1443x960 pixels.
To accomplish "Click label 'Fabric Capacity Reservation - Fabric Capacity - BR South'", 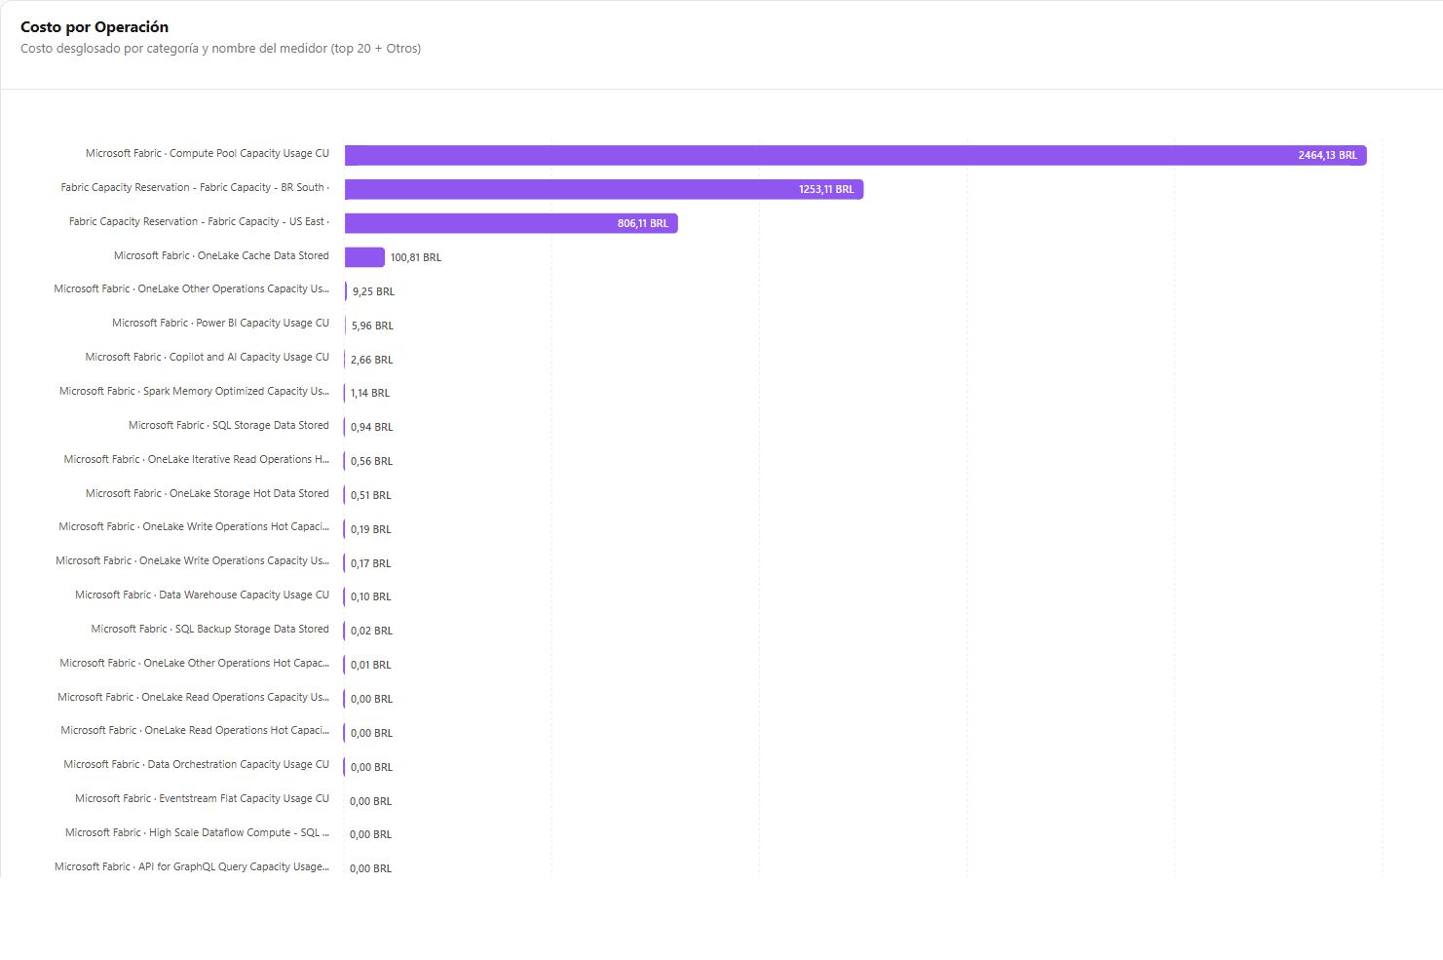I will (x=193, y=188).
